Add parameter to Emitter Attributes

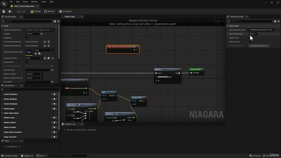click(54, 99)
